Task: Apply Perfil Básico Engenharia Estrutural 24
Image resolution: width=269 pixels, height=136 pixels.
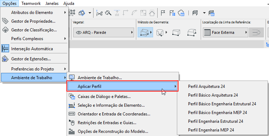Action: [x=223, y=104]
